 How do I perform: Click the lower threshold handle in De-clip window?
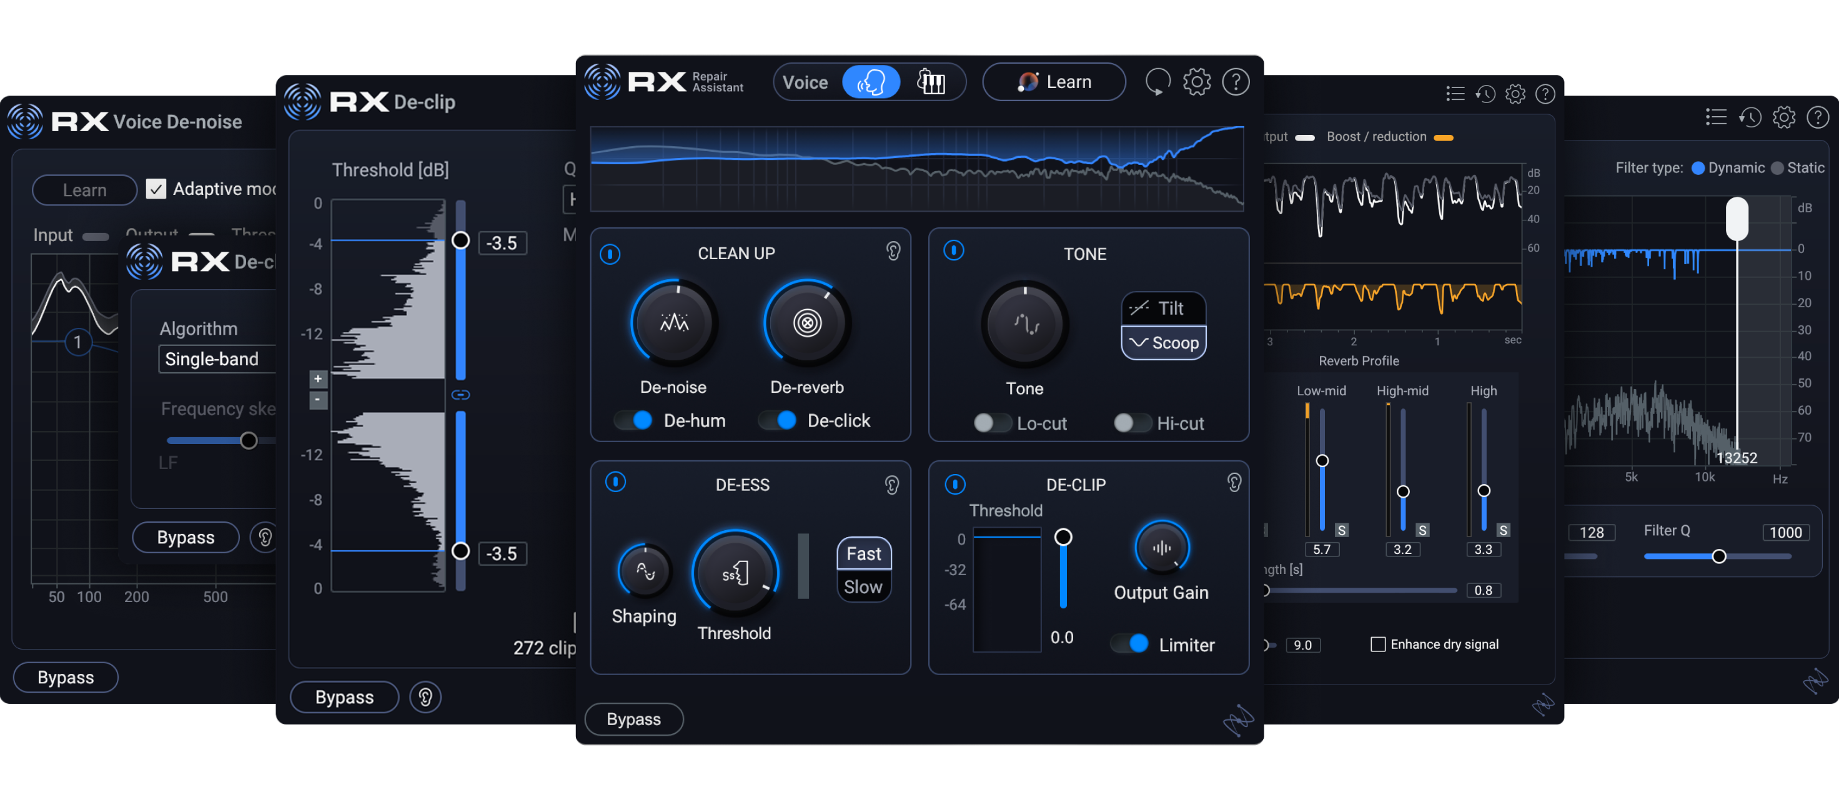(461, 551)
